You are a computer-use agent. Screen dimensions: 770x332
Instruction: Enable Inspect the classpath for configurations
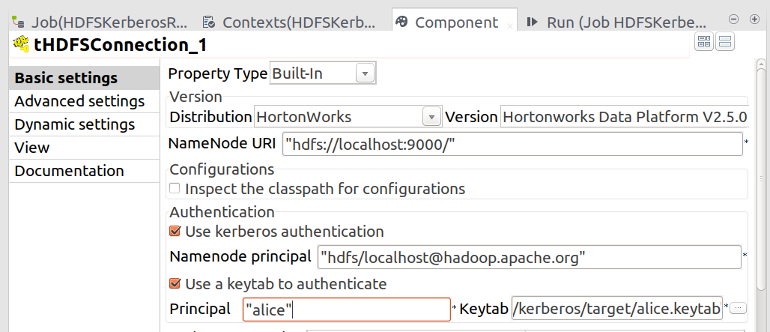[175, 189]
